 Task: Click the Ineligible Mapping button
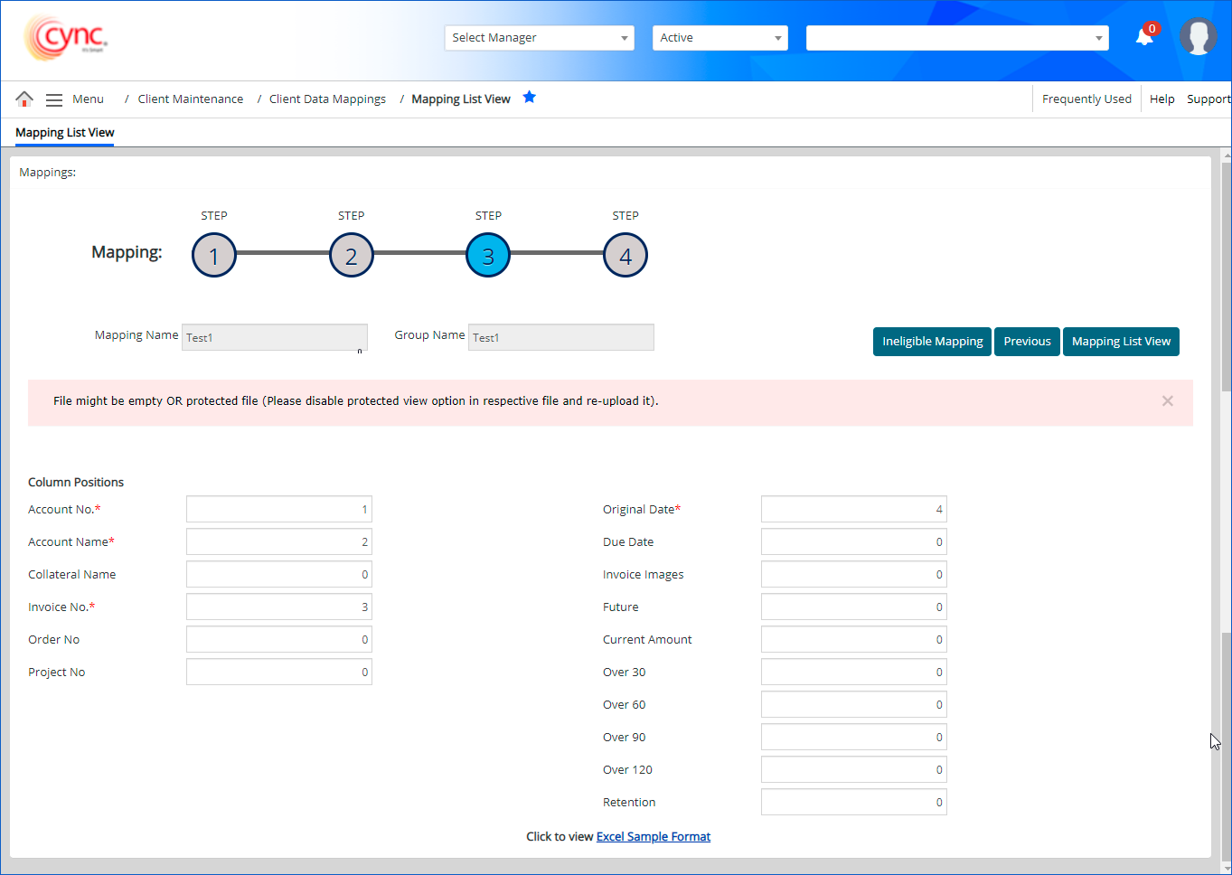pos(932,342)
